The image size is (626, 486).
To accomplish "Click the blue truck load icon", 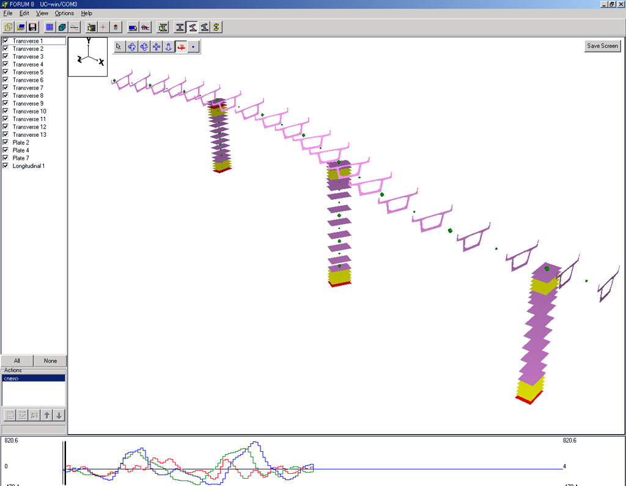I will click(x=133, y=27).
